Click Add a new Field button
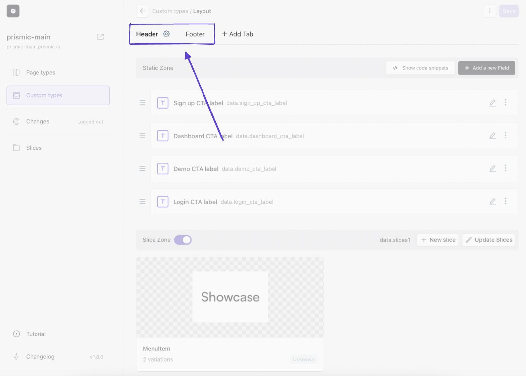This screenshot has width=526, height=376. coord(487,68)
